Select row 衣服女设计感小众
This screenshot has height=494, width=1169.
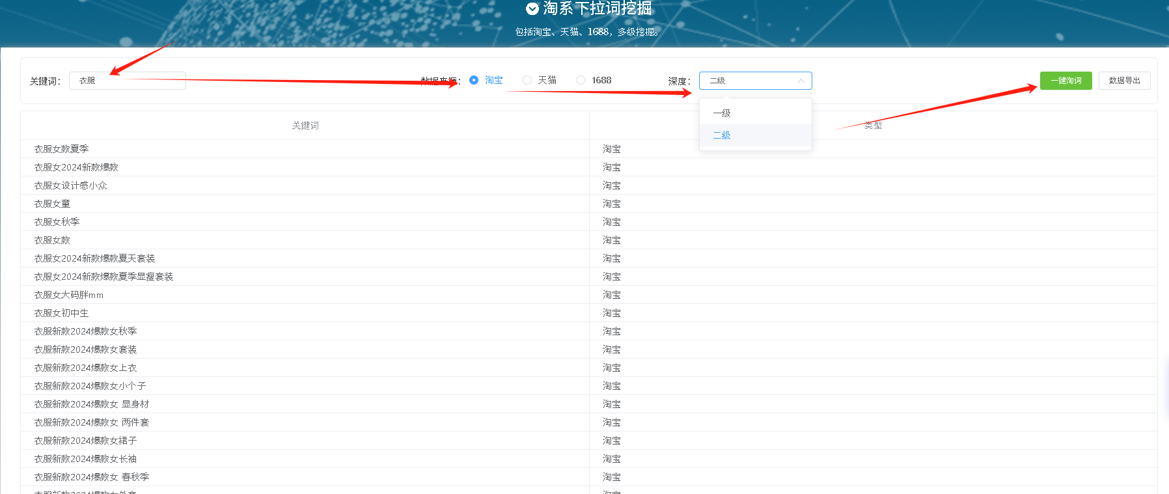[588, 185]
